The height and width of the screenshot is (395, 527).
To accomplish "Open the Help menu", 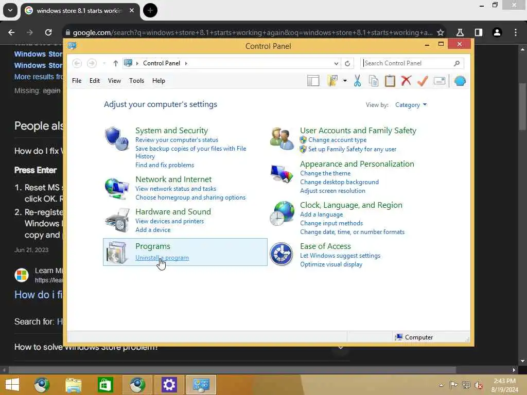I will tap(159, 81).
